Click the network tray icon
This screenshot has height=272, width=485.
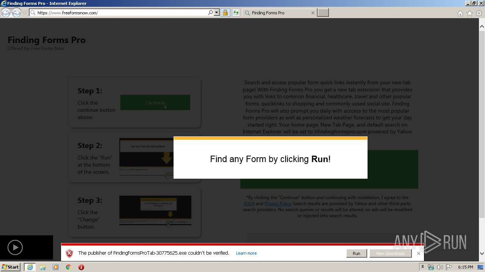(431, 267)
